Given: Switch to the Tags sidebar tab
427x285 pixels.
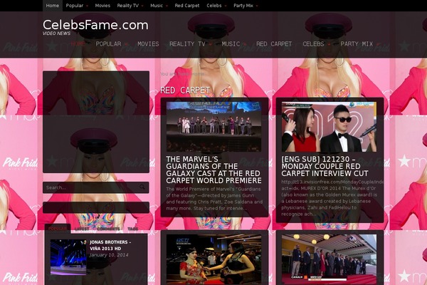Looking at the screenshot, I should (x=132, y=229).
